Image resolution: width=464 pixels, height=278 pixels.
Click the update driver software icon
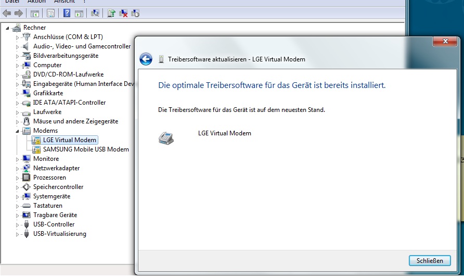point(111,13)
